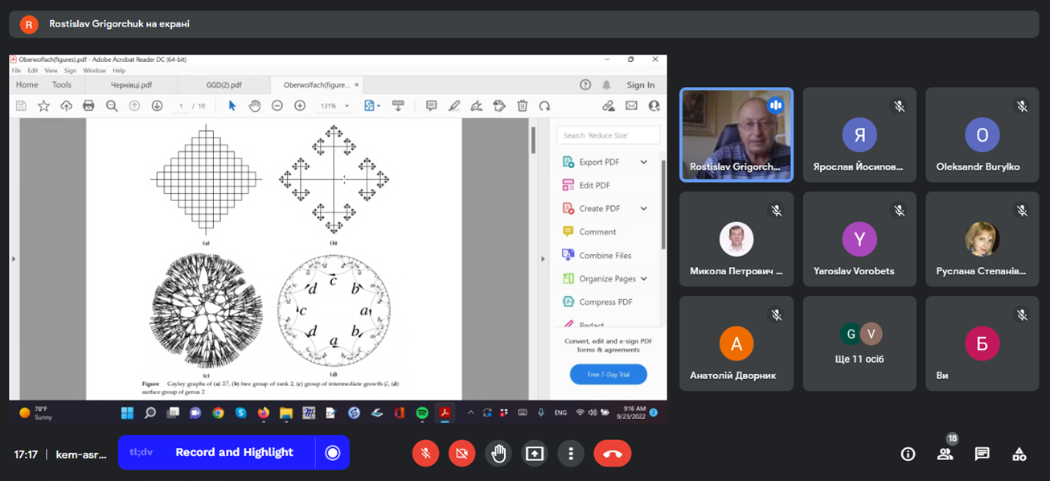This screenshot has height=481, width=1050.
Task: Open the 'Ще 11 осіб' participants tile
Action: (859, 343)
